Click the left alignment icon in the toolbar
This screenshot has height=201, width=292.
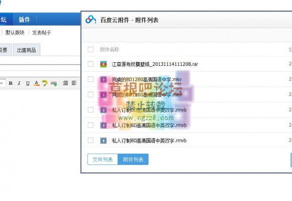tap(74, 83)
